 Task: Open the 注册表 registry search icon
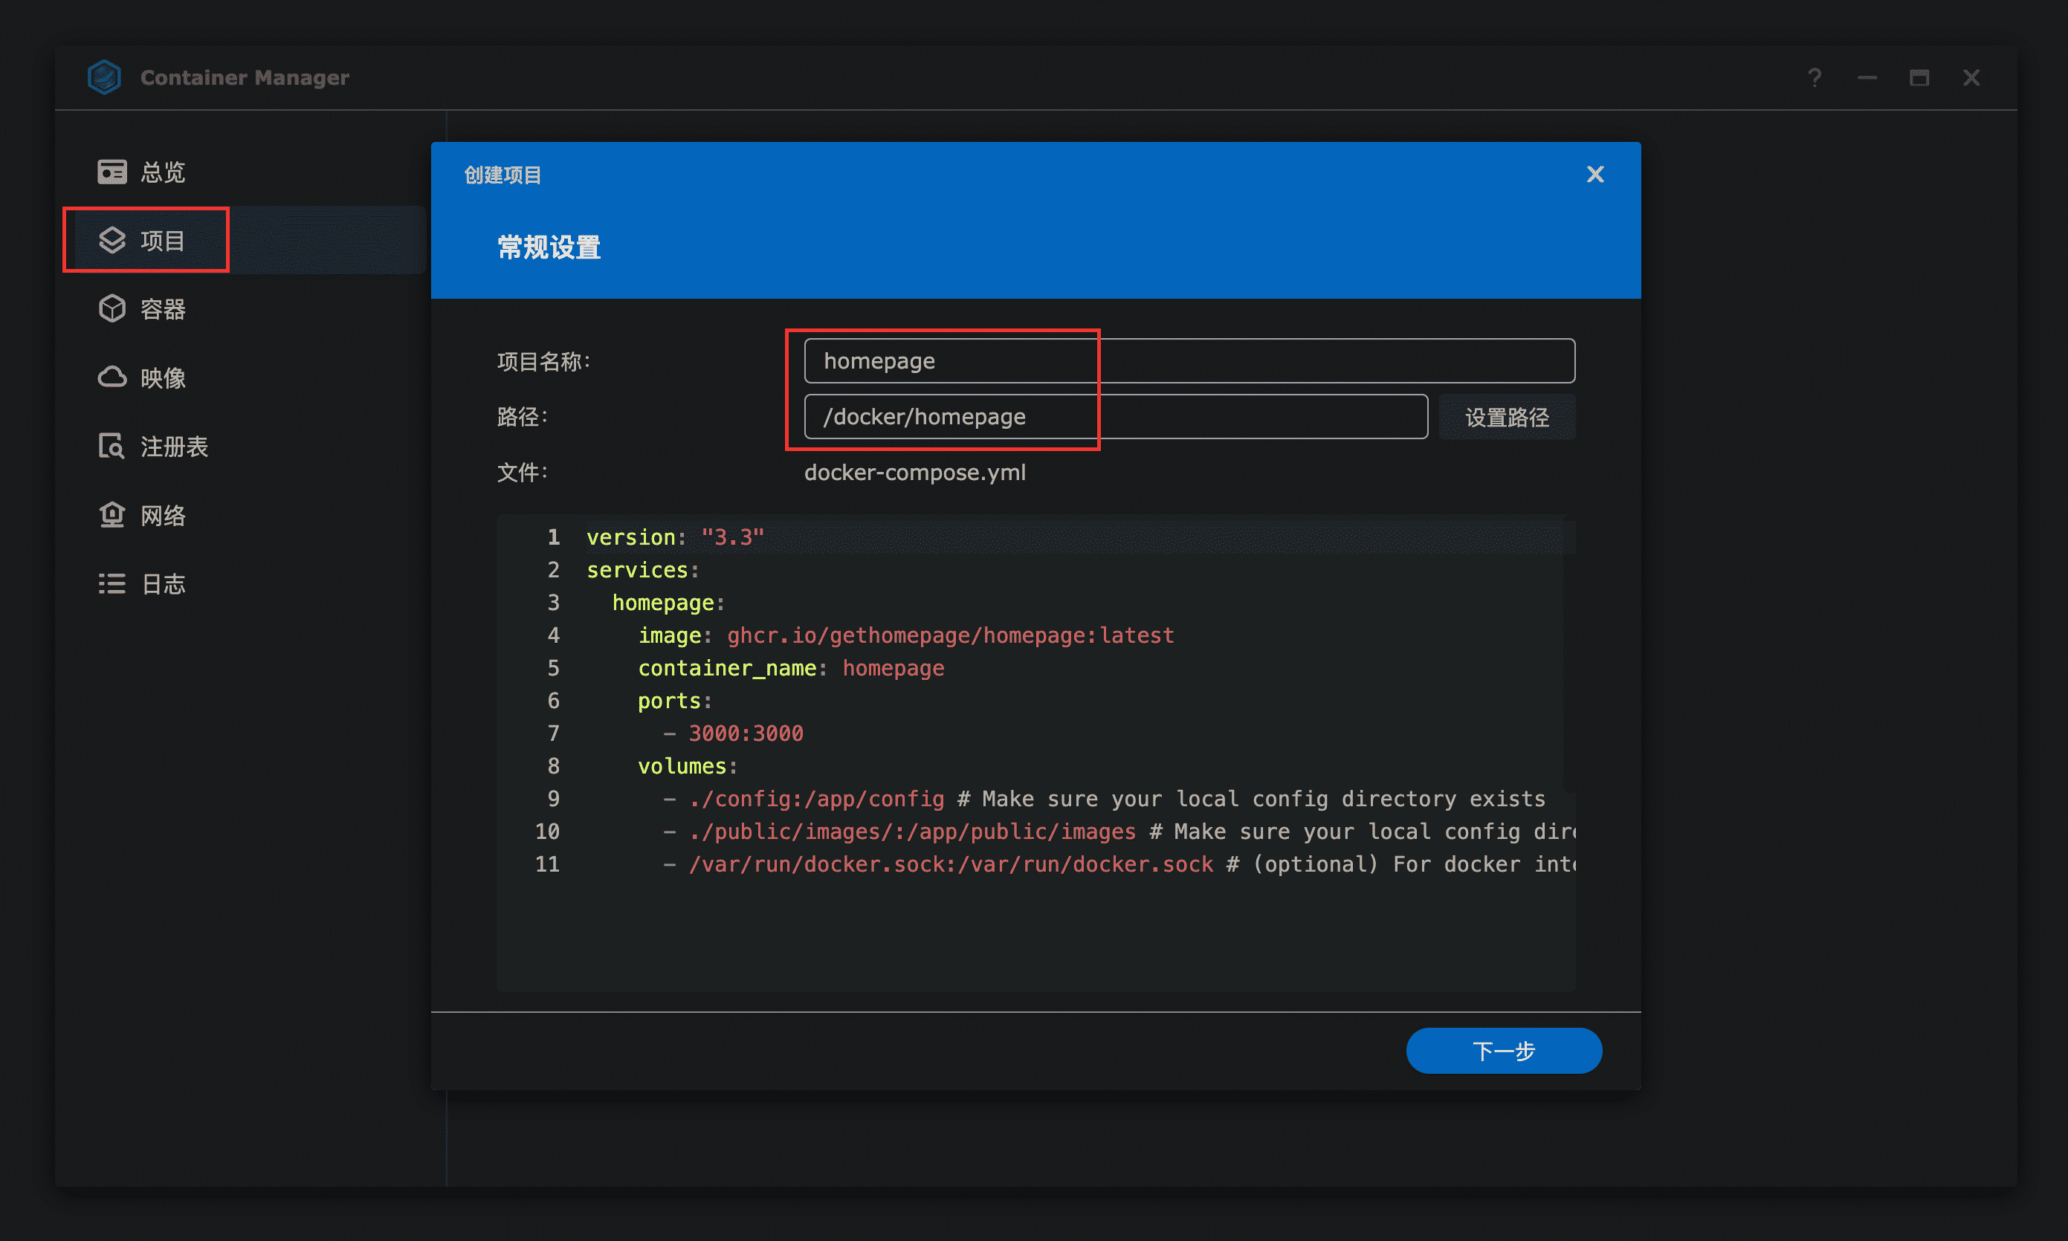[x=112, y=447]
